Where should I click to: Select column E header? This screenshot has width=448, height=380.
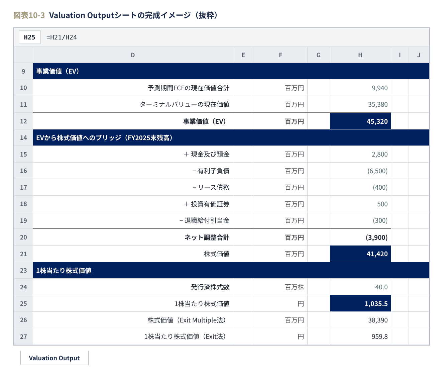pyautogui.click(x=243, y=55)
